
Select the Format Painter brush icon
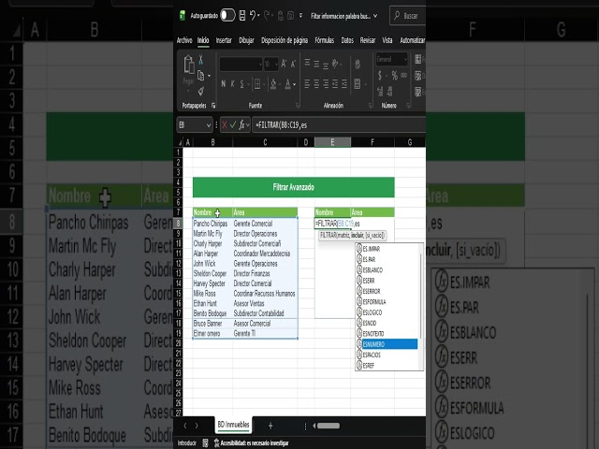201,91
